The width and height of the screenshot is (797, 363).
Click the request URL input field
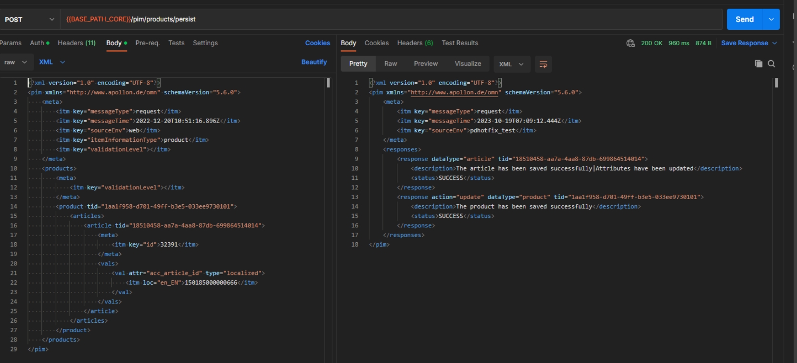385,19
